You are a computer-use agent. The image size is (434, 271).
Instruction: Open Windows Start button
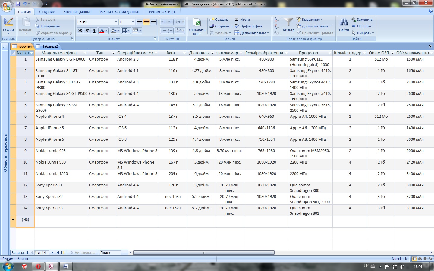[8, 266]
